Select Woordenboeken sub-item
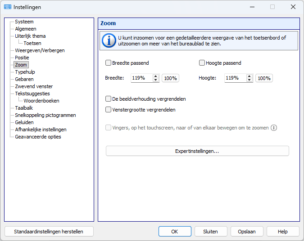 [x=41, y=101]
